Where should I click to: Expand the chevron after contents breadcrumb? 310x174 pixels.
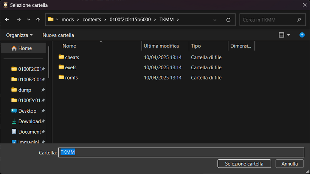coord(105,20)
